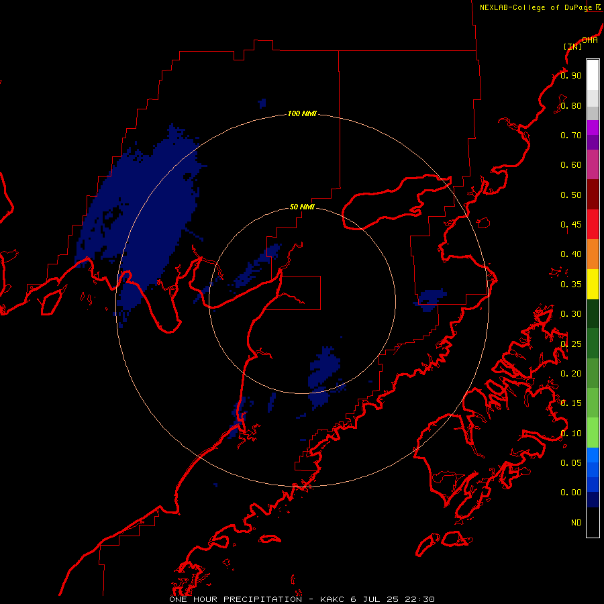
Task: Pick the black ND swatch on the legend
Action: point(593,522)
